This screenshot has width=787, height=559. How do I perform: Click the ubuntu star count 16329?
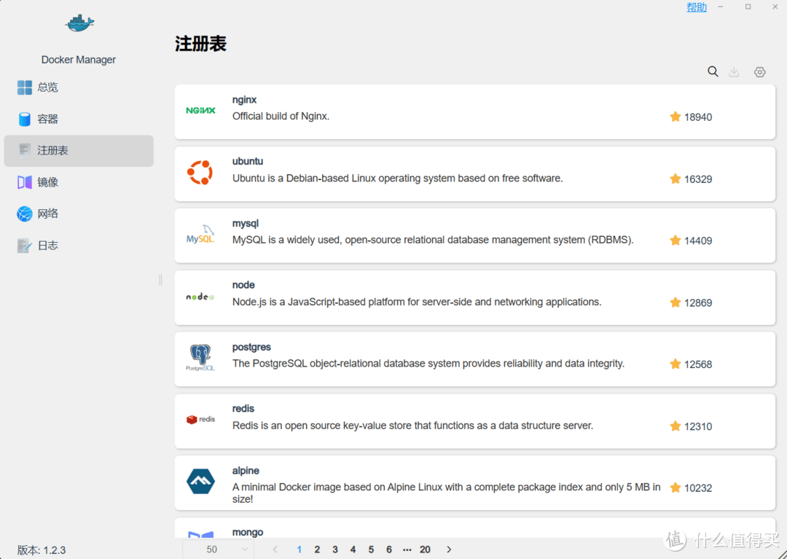[698, 179]
